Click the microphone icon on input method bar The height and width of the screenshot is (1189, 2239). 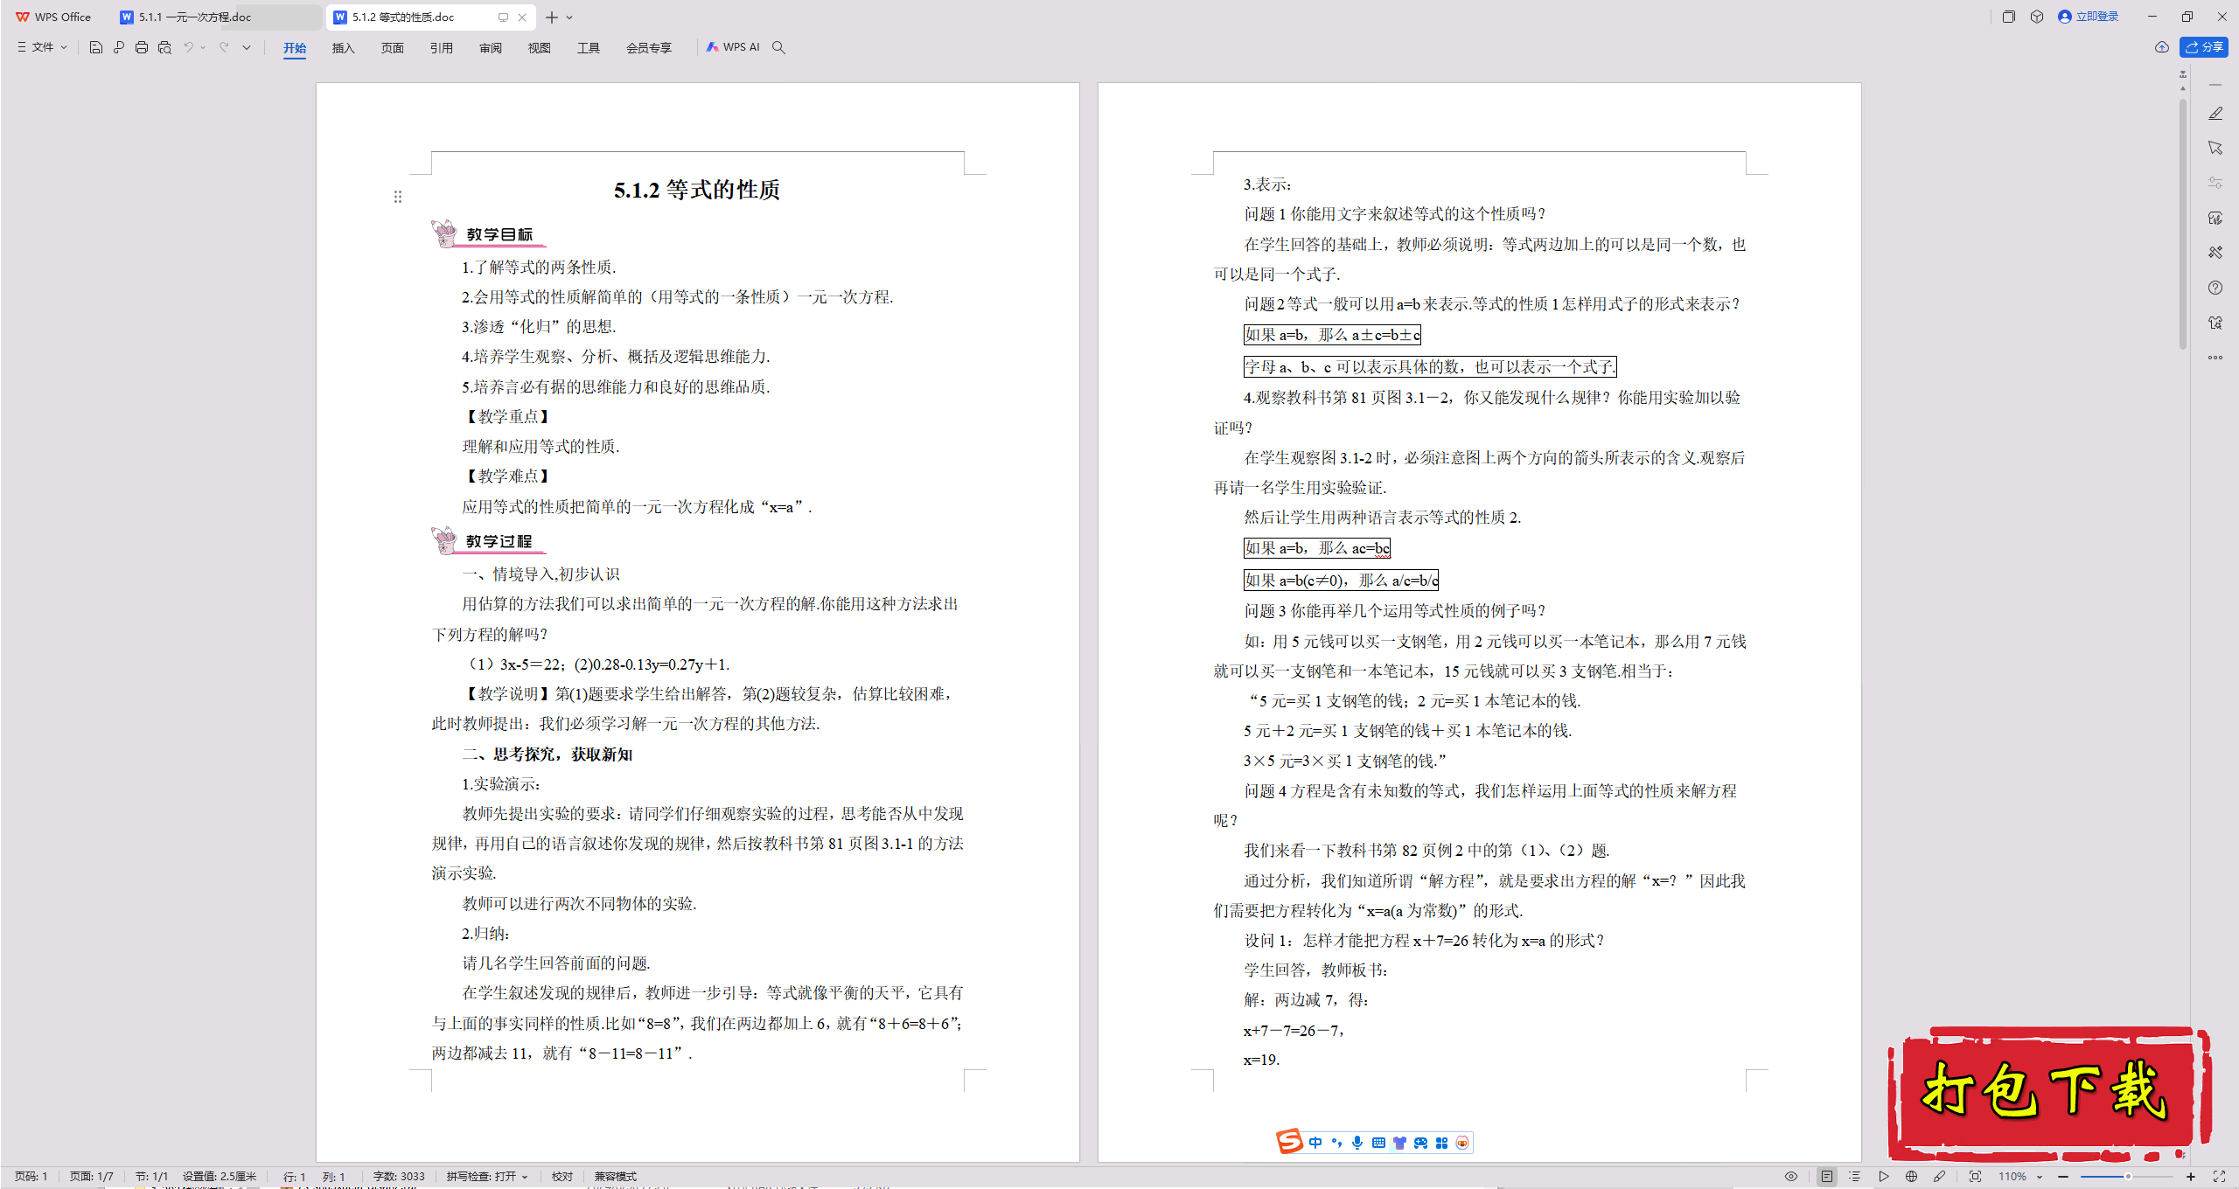coord(1357,1143)
